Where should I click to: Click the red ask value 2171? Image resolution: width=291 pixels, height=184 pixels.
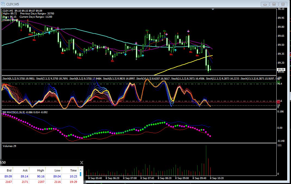pyautogui.click(x=25, y=182)
